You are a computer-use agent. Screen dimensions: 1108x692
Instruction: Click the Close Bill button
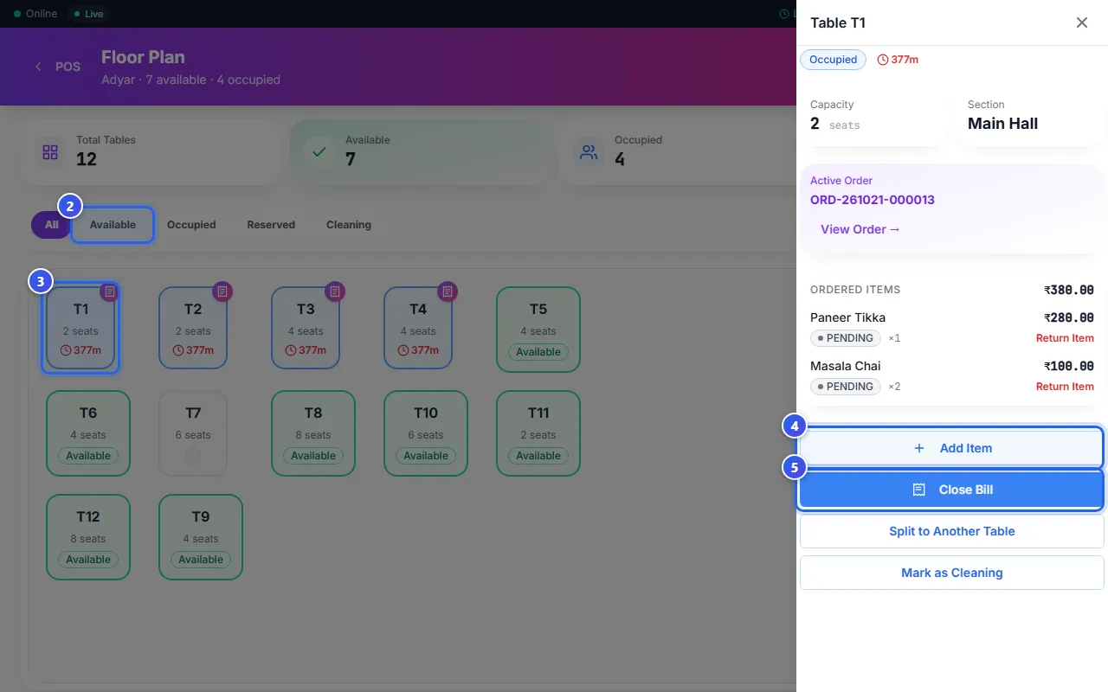(x=952, y=490)
